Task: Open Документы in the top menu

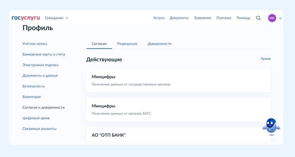Action: pyautogui.click(x=179, y=18)
